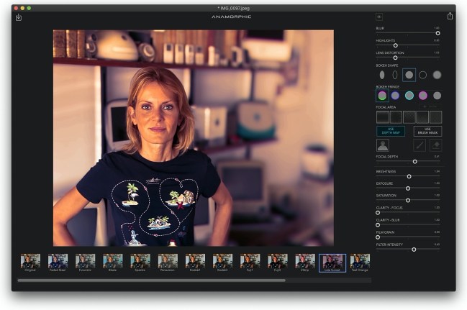Viewport: 467px width, 310px height.
Task: Select the outlined circle bokeh shape
Action: (x=422, y=75)
